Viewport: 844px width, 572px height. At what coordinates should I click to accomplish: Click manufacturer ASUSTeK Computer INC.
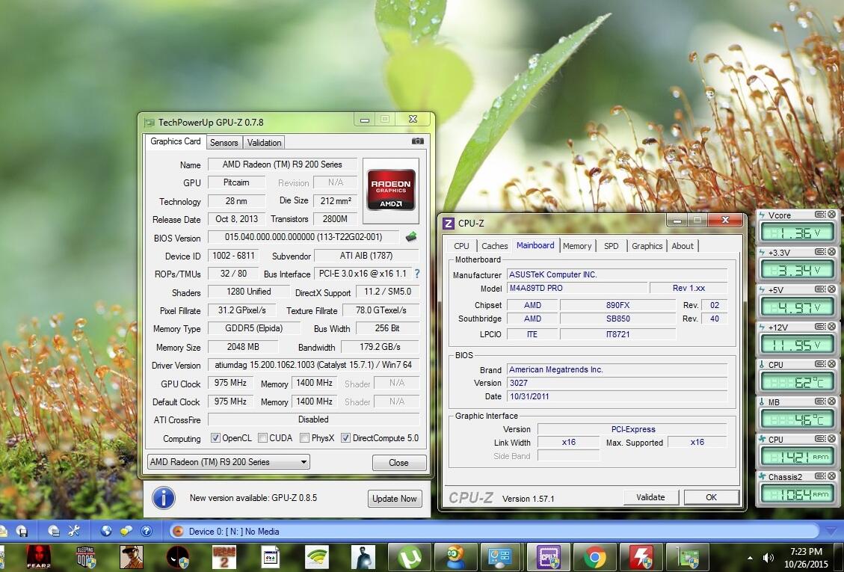coord(617,274)
